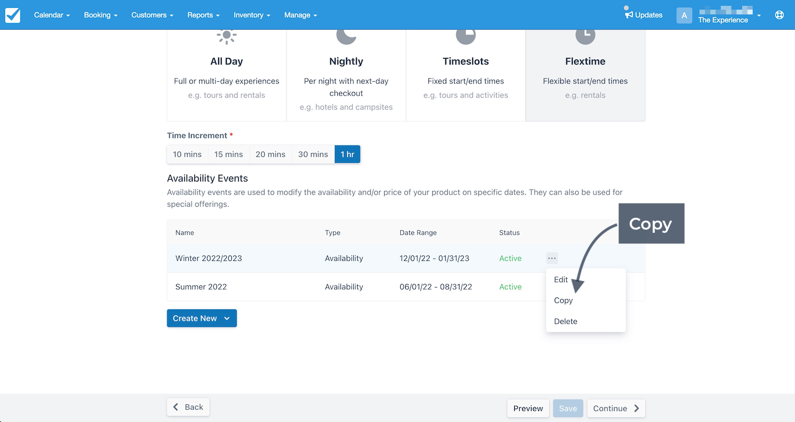Click the account avatar letter A
The image size is (795, 422).
click(684, 15)
